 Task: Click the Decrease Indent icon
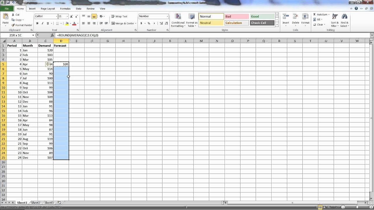pyautogui.click(x=101, y=23)
